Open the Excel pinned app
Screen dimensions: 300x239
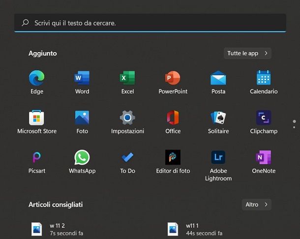click(127, 82)
